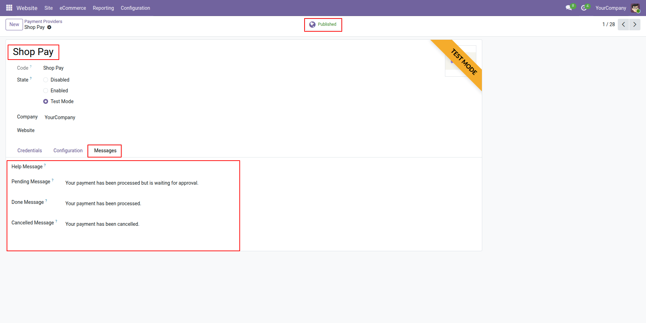This screenshot has height=323, width=646.
Task: Open the Reporting menu
Action: coord(103,8)
